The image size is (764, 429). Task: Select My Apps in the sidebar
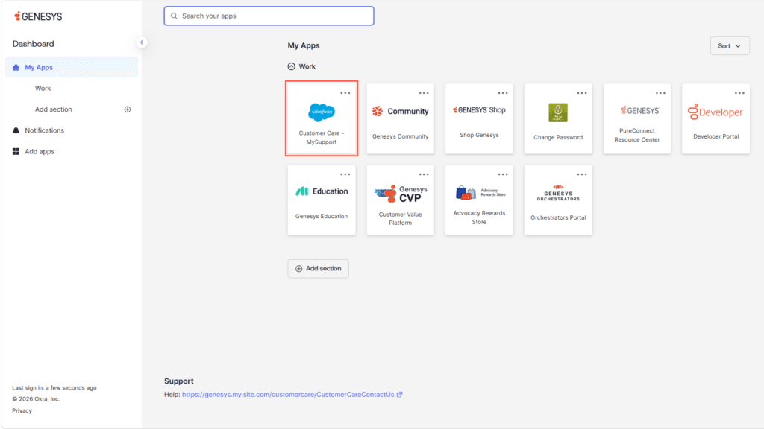point(72,67)
